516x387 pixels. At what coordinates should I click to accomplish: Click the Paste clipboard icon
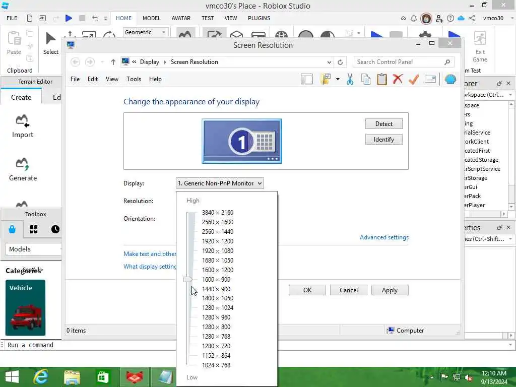click(14, 38)
